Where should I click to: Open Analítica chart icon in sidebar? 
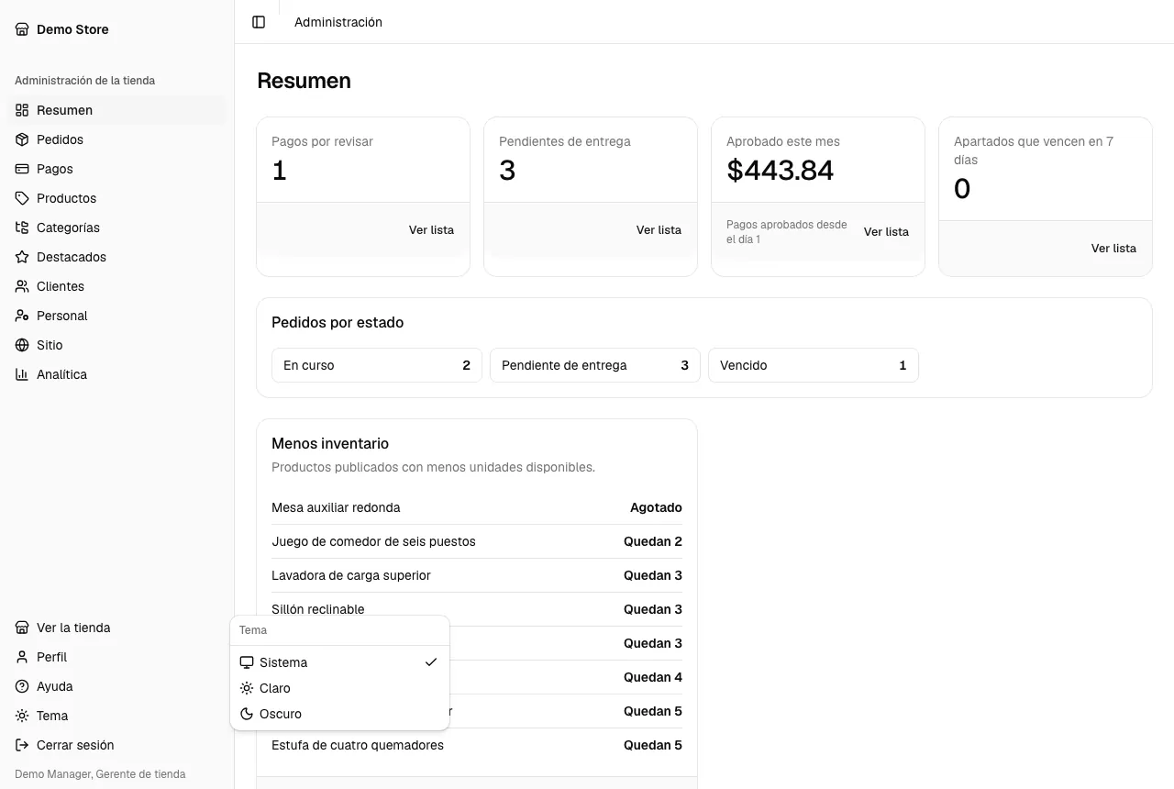point(22,374)
